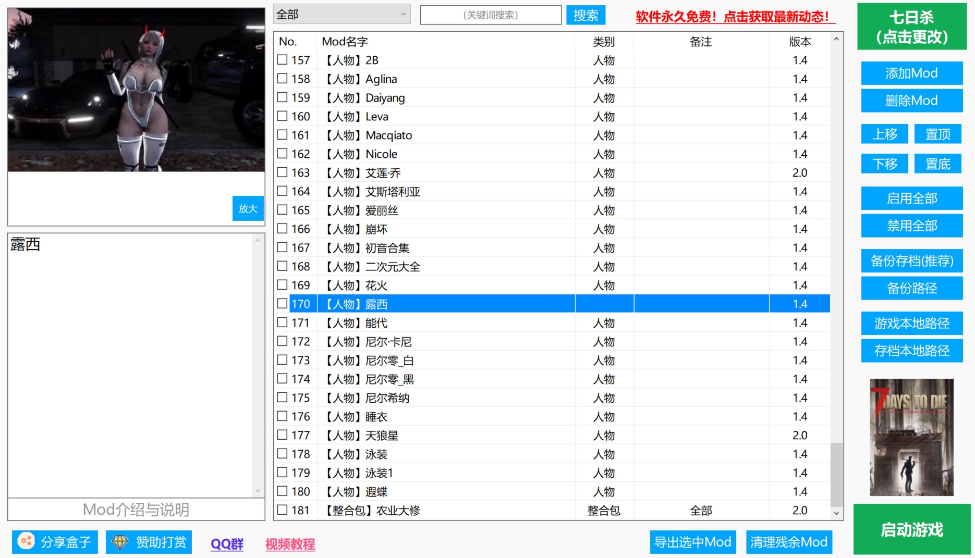
Task: Check the box for mod 163 艾莲·乔
Action: pos(282,172)
